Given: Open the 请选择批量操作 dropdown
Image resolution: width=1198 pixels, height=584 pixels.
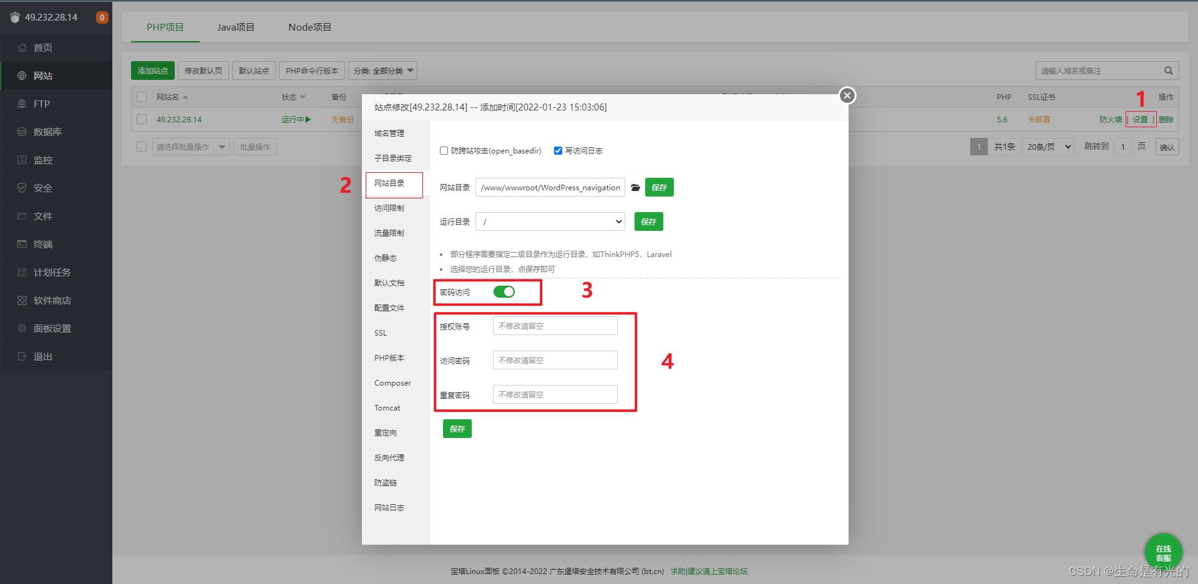Looking at the screenshot, I should tap(191, 147).
